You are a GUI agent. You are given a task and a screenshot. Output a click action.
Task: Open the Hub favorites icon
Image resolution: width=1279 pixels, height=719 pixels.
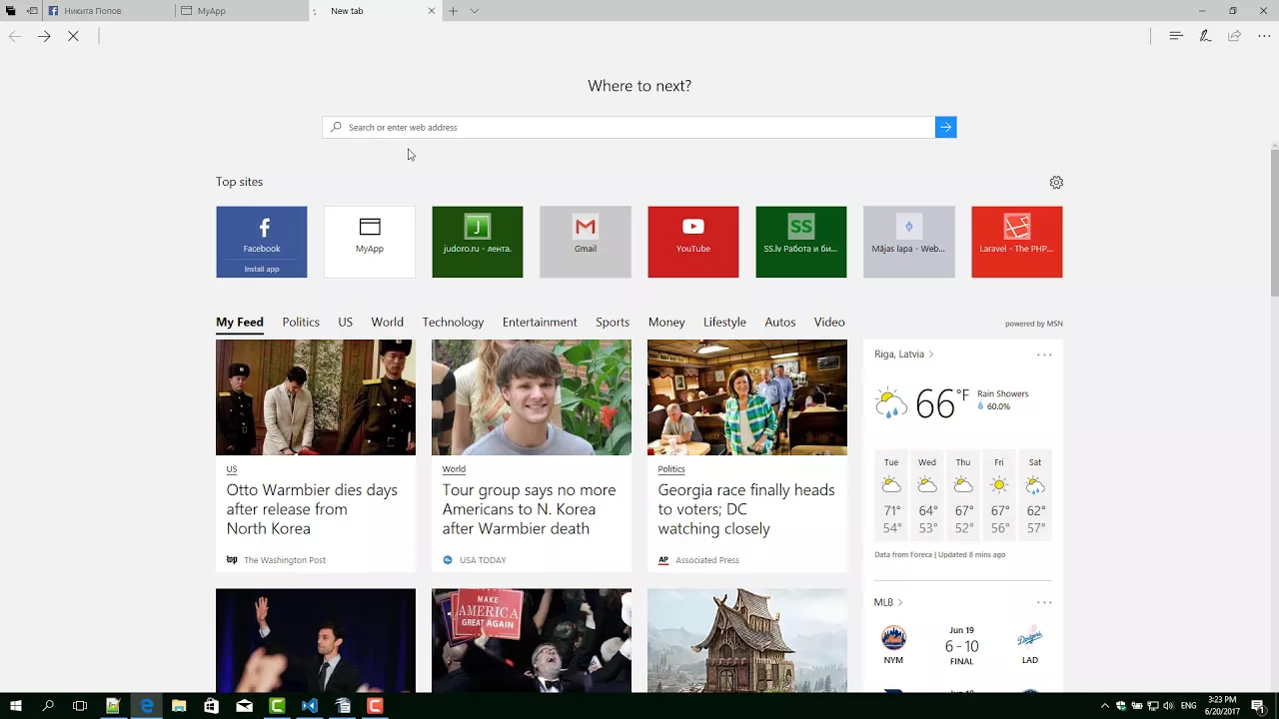pos(1176,36)
